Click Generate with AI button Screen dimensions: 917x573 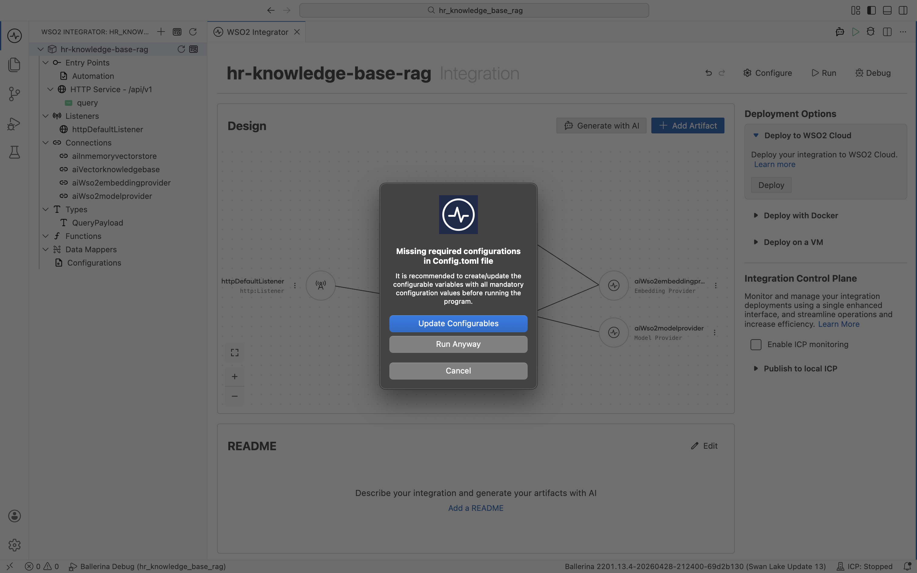pos(601,126)
